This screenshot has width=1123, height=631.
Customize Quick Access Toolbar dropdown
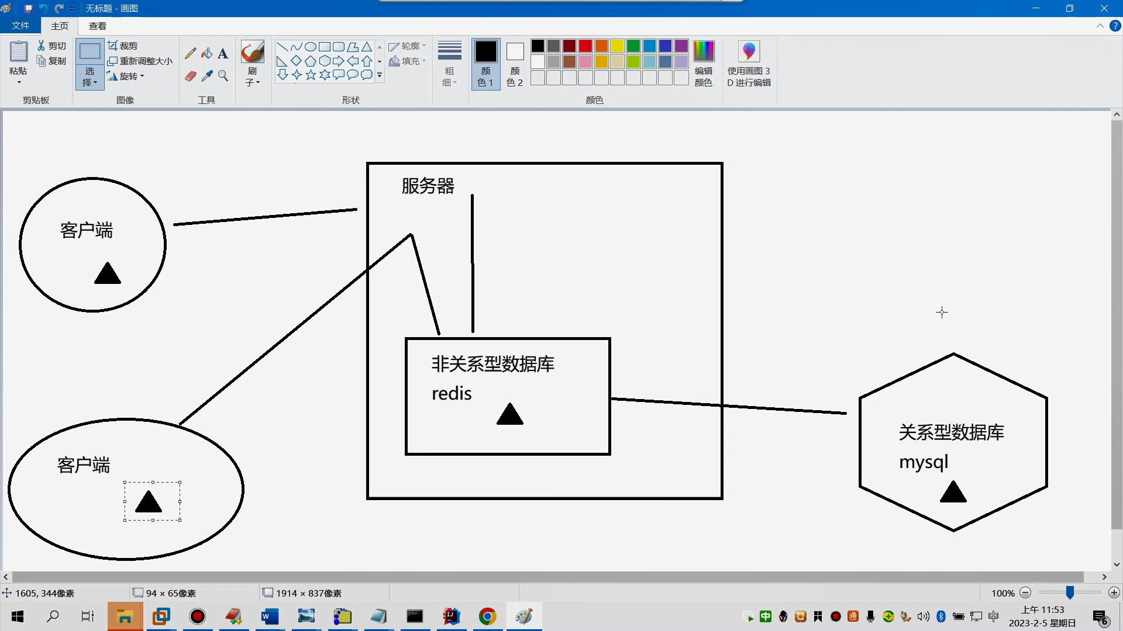(x=72, y=9)
